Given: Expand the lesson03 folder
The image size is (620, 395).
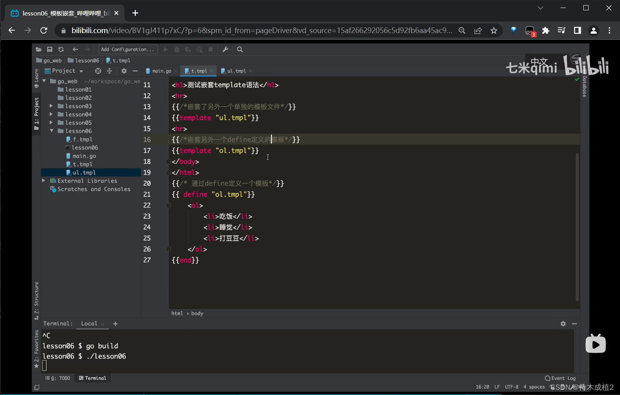Looking at the screenshot, I should (x=51, y=106).
